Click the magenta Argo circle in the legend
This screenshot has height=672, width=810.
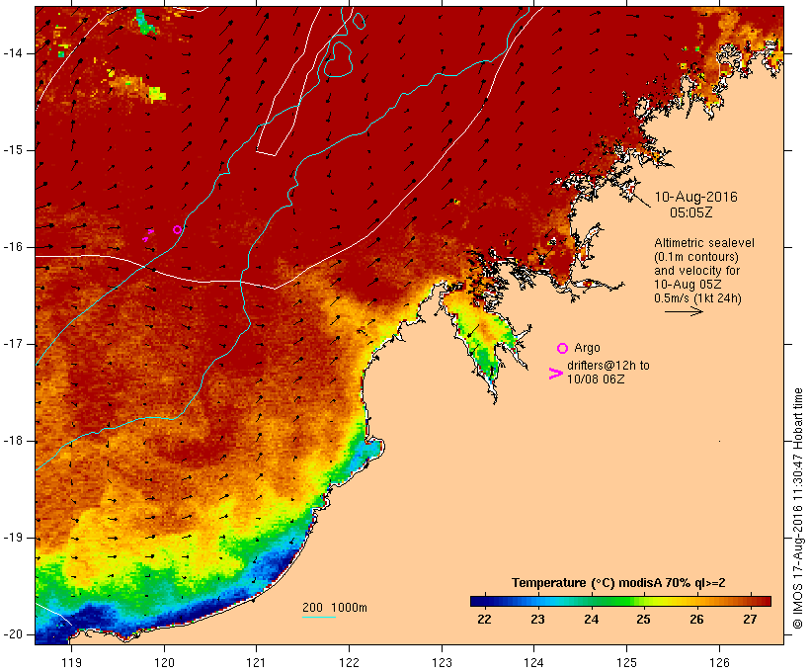(563, 349)
